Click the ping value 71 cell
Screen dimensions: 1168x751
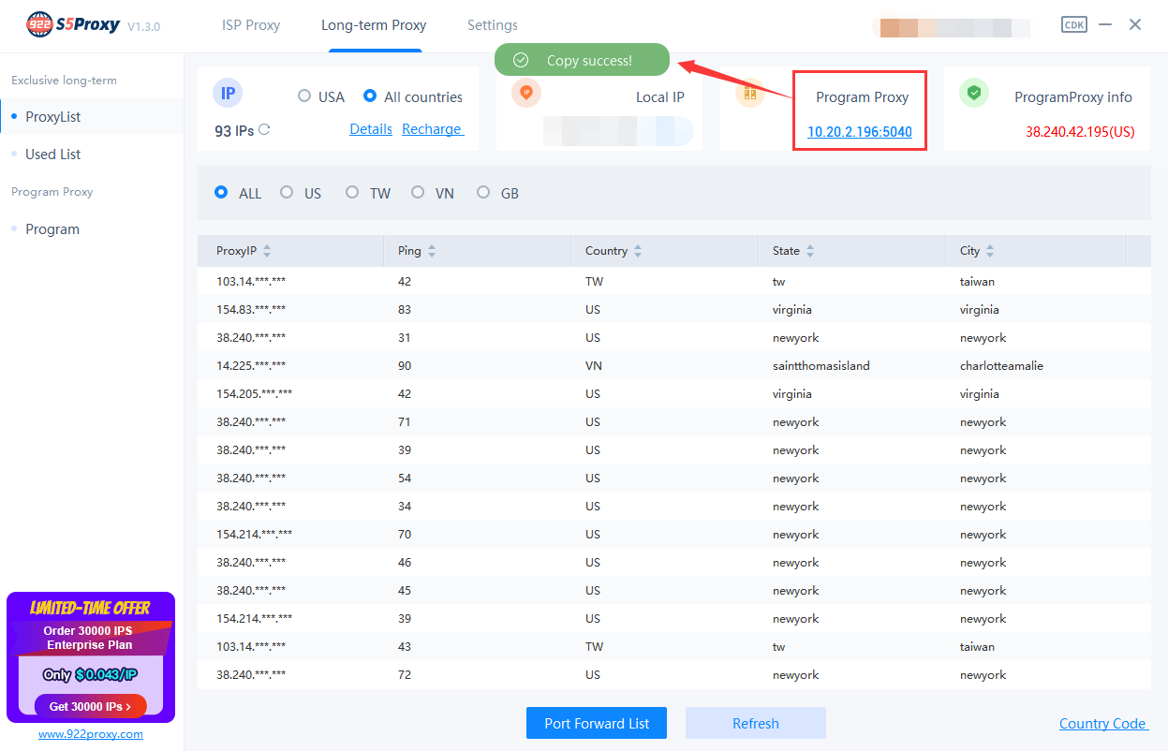point(405,421)
